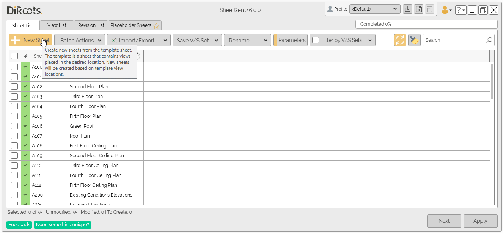Load a profile using the import icon
This screenshot has height=233, width=503.
[407, 9]
